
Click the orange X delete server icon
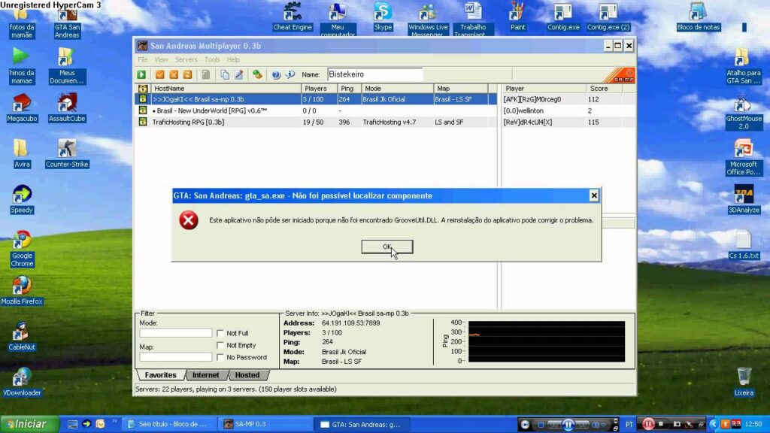(174, 74)
